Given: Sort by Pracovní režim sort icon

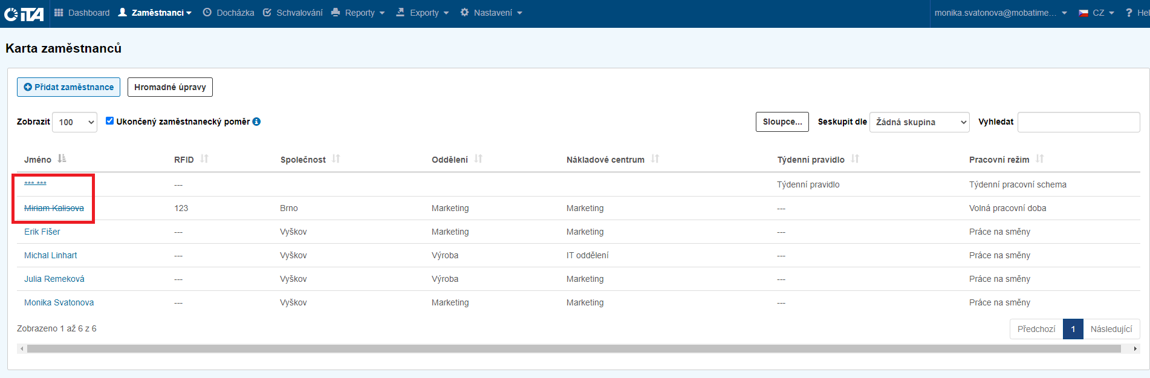Looking at the screenshot, I should [x=1039, y=159].
